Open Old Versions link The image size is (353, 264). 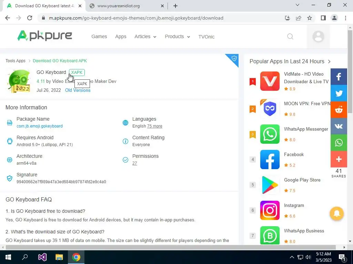tap(78, 90)
